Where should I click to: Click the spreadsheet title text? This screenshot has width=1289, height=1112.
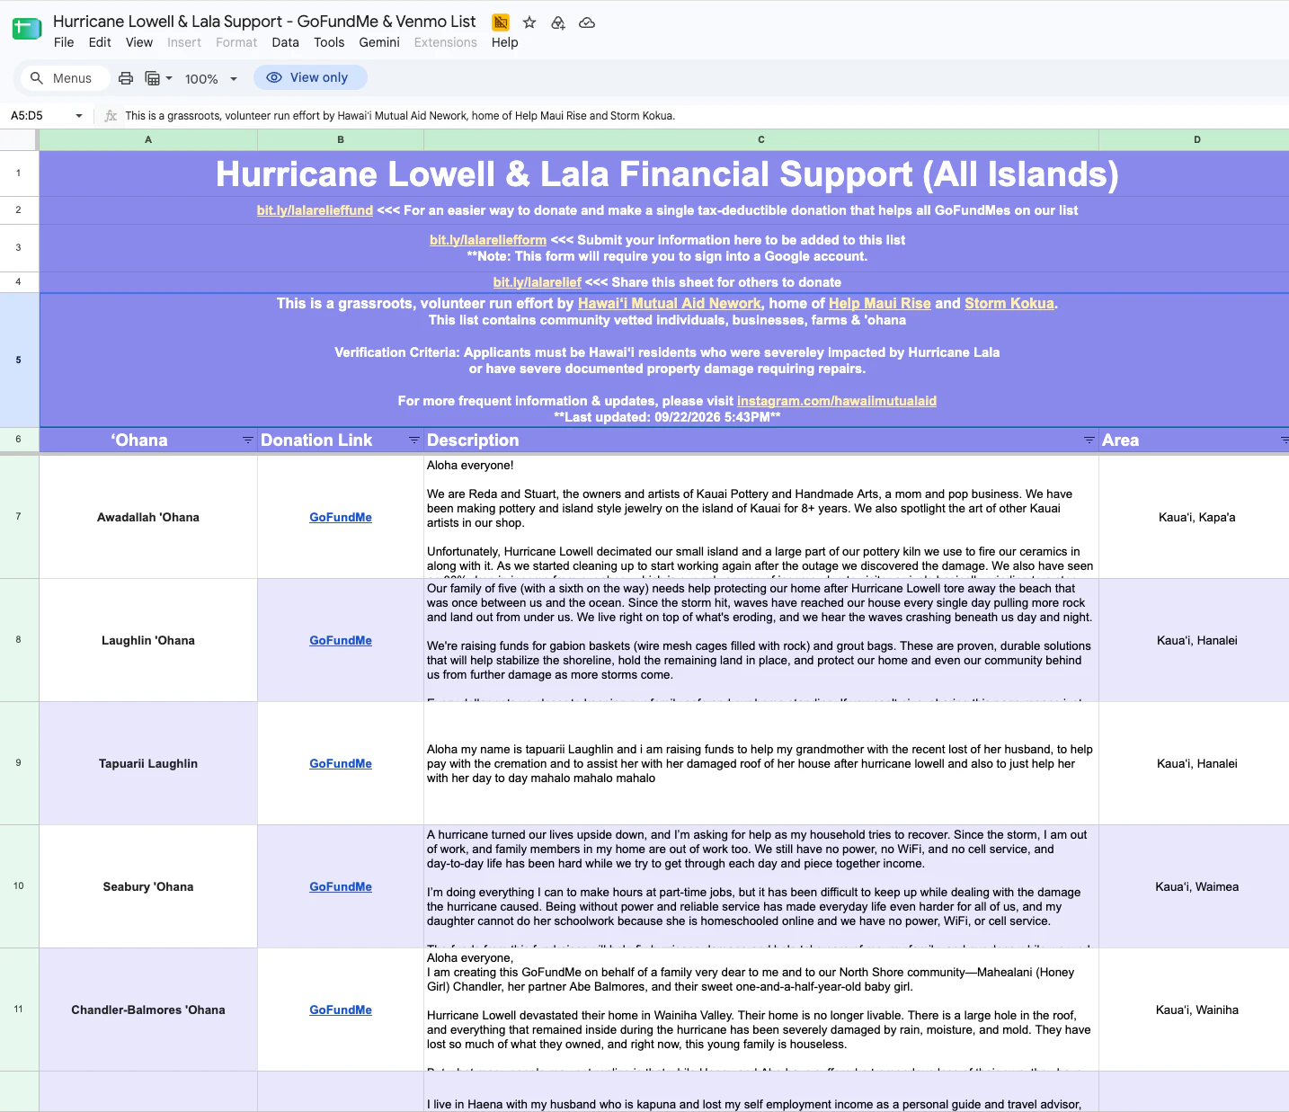tap(264, 22)
